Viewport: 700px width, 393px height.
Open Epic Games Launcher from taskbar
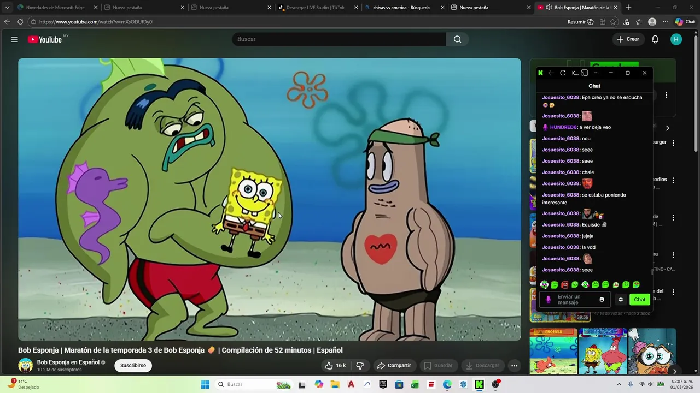pos(383,384)
